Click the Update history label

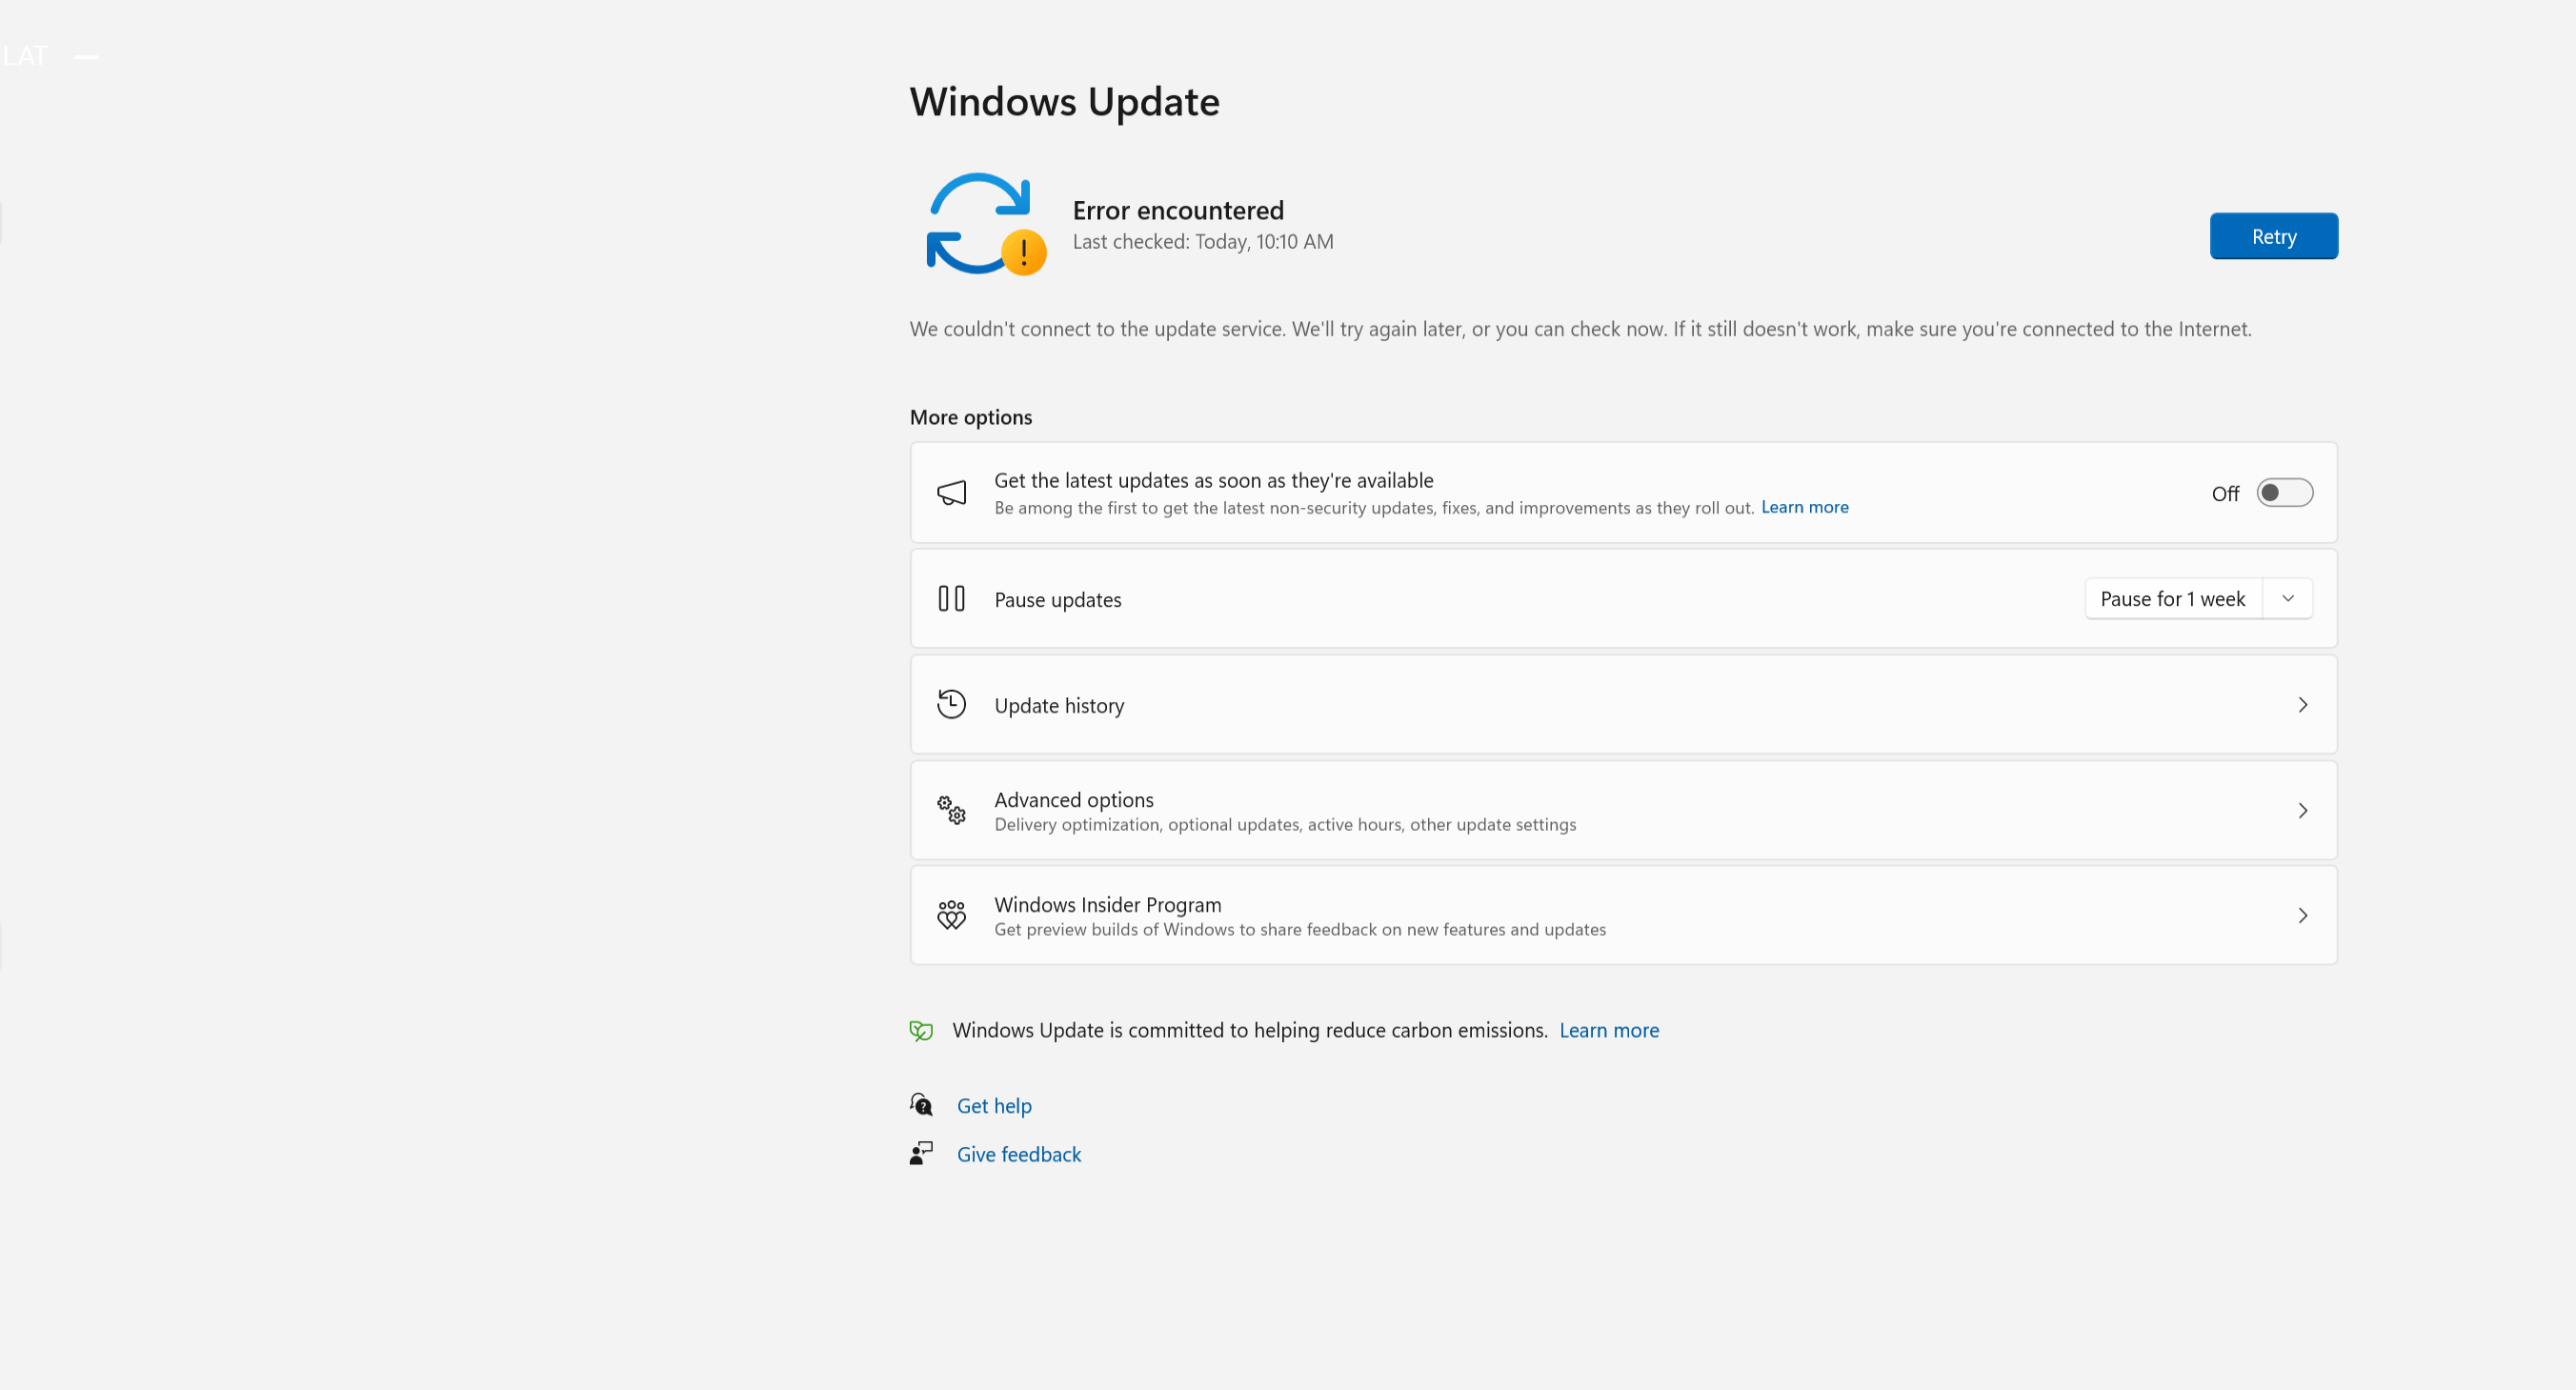pos(1059,706)
